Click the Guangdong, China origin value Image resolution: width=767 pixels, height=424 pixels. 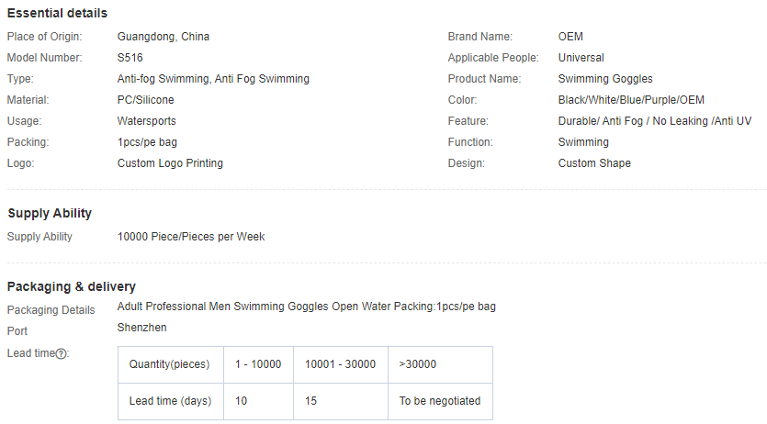[x=164, y=37]
